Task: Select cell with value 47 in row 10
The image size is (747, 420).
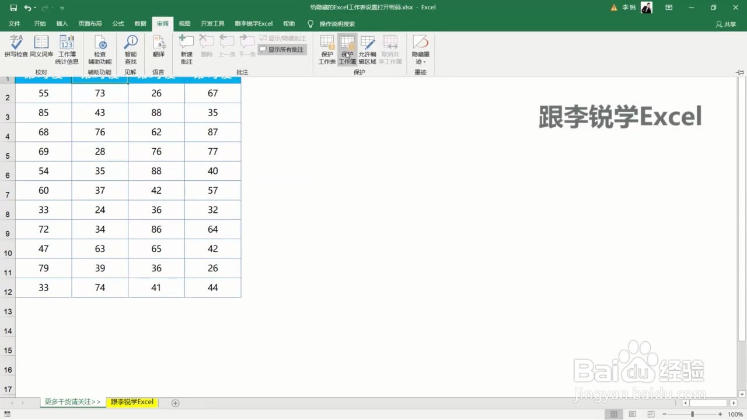Action: coord(43,249)
